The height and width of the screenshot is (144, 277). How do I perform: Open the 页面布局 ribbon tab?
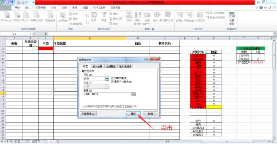(41, 8)
